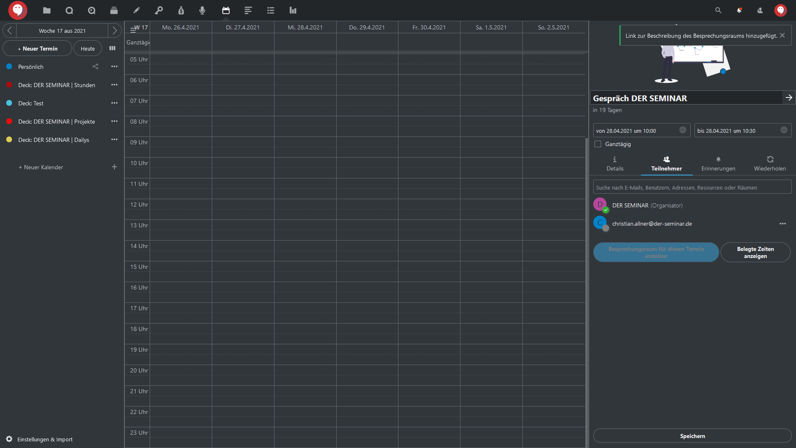Toggle Deck: DER SEMINAR | Dailys visibility
The height and width of the screenshot is (448, 796).
tap(9, 139)
